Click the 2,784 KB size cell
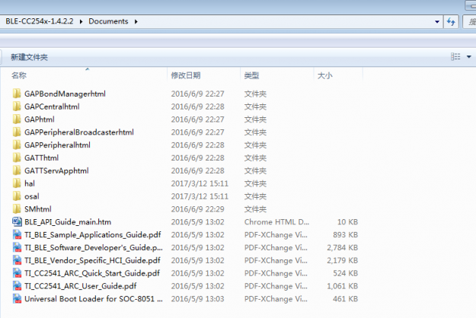The width and height of the screenshot is (476, 318). (342, 247)
